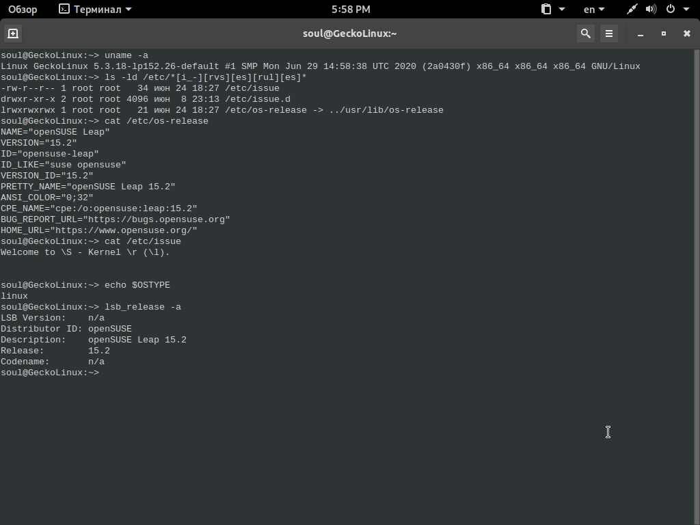Minimize the terminal window
The image size is (700, 525).
click(640, 33)
